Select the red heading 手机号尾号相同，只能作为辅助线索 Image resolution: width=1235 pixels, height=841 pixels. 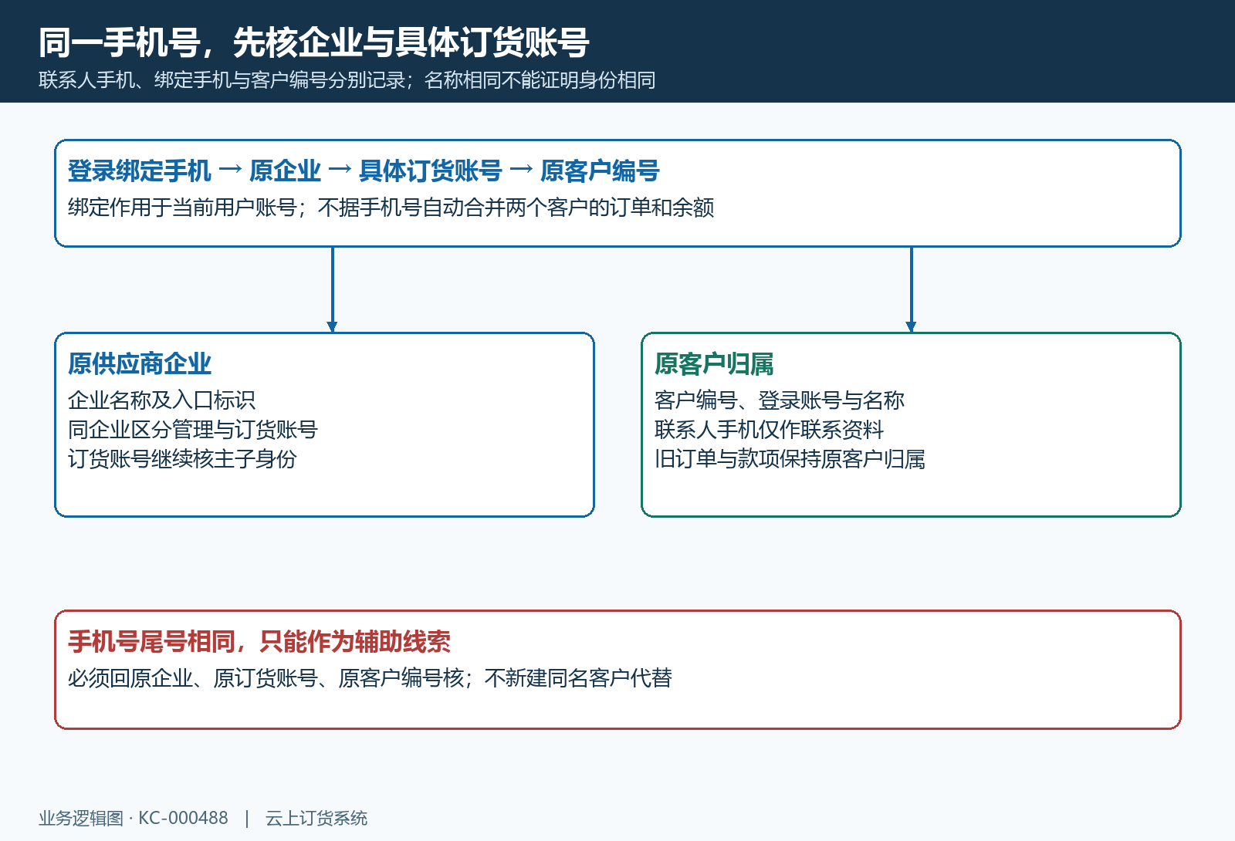point(259,641)
